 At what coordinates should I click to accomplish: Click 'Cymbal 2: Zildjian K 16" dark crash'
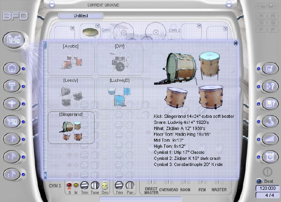click(x=187, y=159)
